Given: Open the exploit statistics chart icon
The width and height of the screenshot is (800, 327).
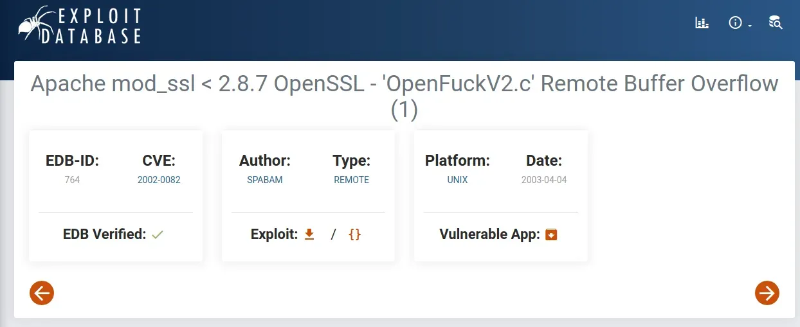Looking at the screenshot, I should [x=702, y=23].
